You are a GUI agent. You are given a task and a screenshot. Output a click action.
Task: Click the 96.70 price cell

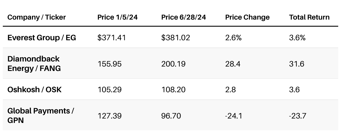[170, 116]
